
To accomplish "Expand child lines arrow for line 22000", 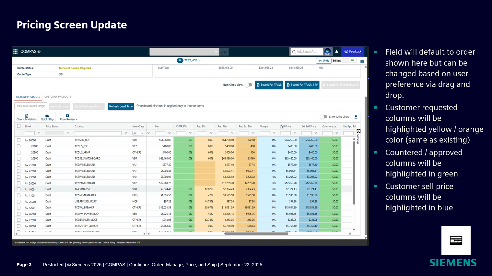I will point(27,171).
